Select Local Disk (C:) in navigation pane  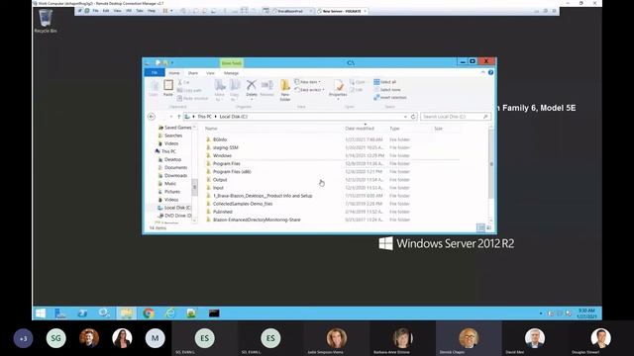tap(174, 208)
